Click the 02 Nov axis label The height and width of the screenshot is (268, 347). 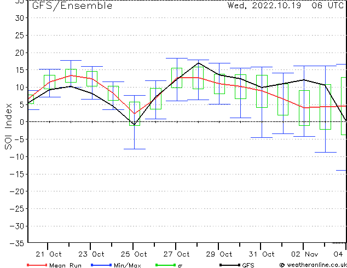coord(304,254)
